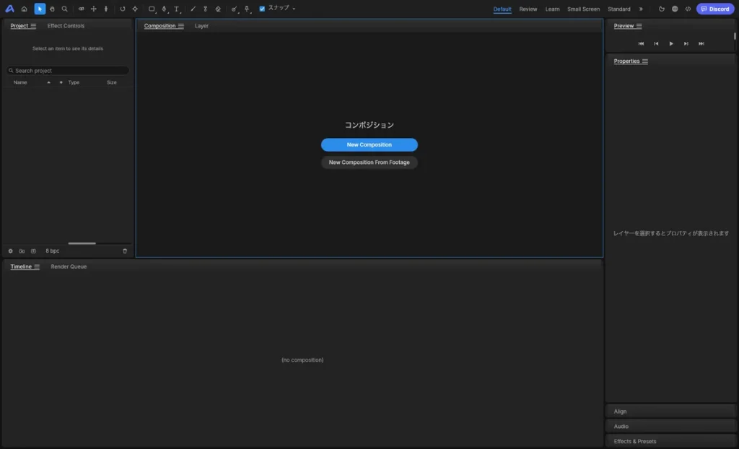Sort by Type column header
Viewport: 739px width, 449px height.
pos(74,82)
